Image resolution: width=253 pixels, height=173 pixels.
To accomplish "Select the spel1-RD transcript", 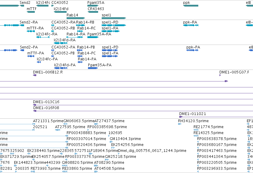I will click(114, 25).
